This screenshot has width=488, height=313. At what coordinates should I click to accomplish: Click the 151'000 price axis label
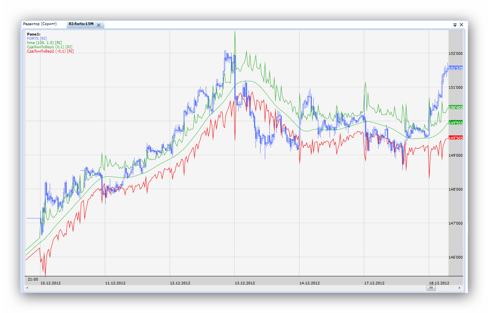click(x=456, y=87)
